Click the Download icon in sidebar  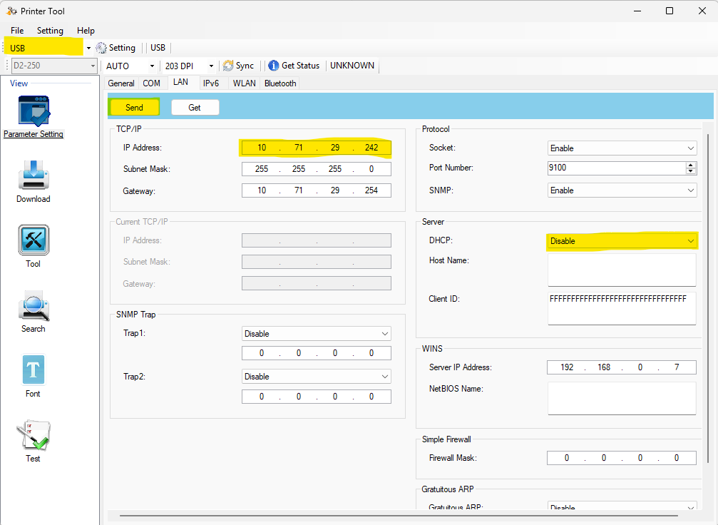point(33,175)
